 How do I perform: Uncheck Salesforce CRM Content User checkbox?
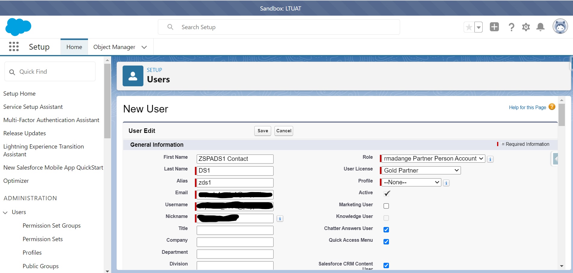point(386,265)
